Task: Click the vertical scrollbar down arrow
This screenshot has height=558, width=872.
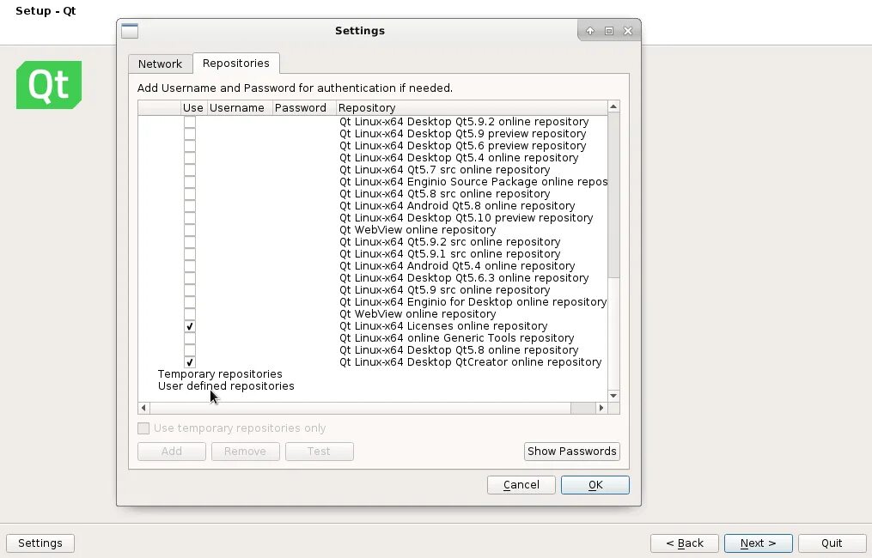Action: 613,396
